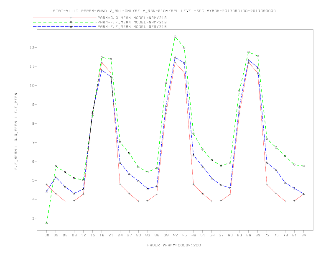The height and width of the screenshot is (256, 331).
Task: Click x-axis tick label 60
Action: coord(230,235)
